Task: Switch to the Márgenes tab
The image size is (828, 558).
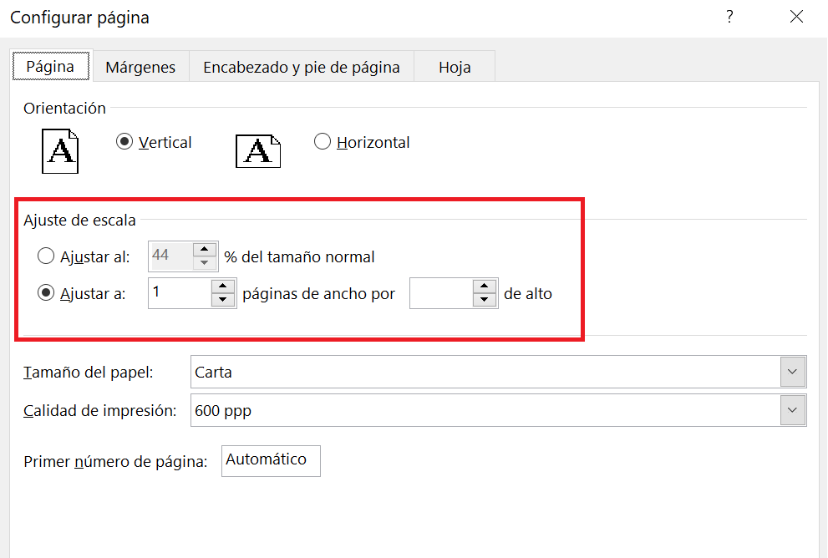Action: pyautogui.click(x=140, y=68)
